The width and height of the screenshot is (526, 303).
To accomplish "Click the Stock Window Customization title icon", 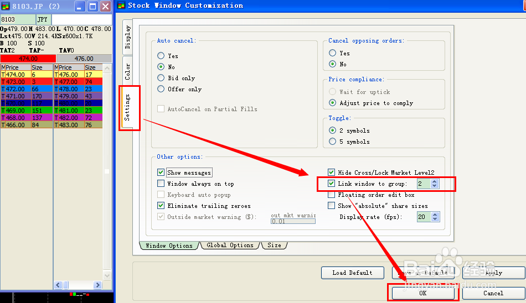I will [121, 6].
